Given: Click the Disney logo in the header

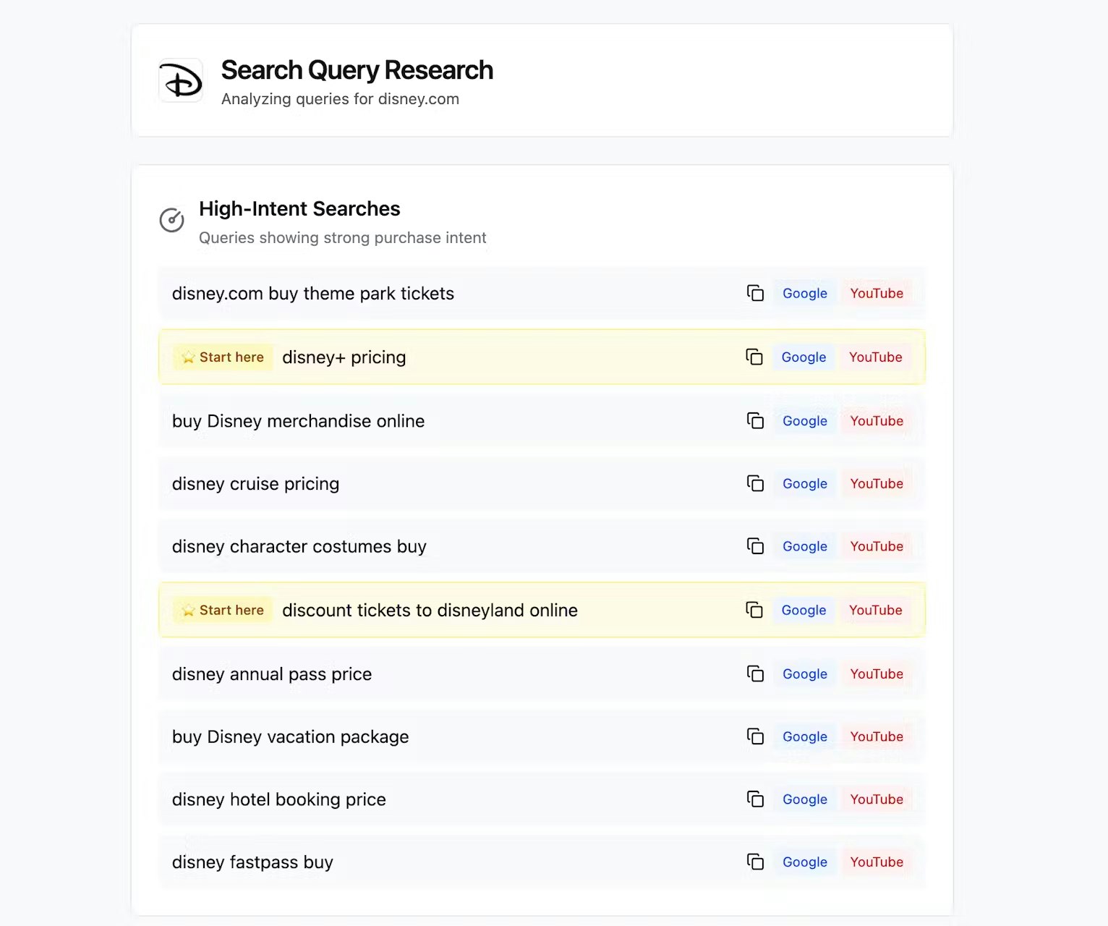Looking at the screenshot, I should click(181, 80).
